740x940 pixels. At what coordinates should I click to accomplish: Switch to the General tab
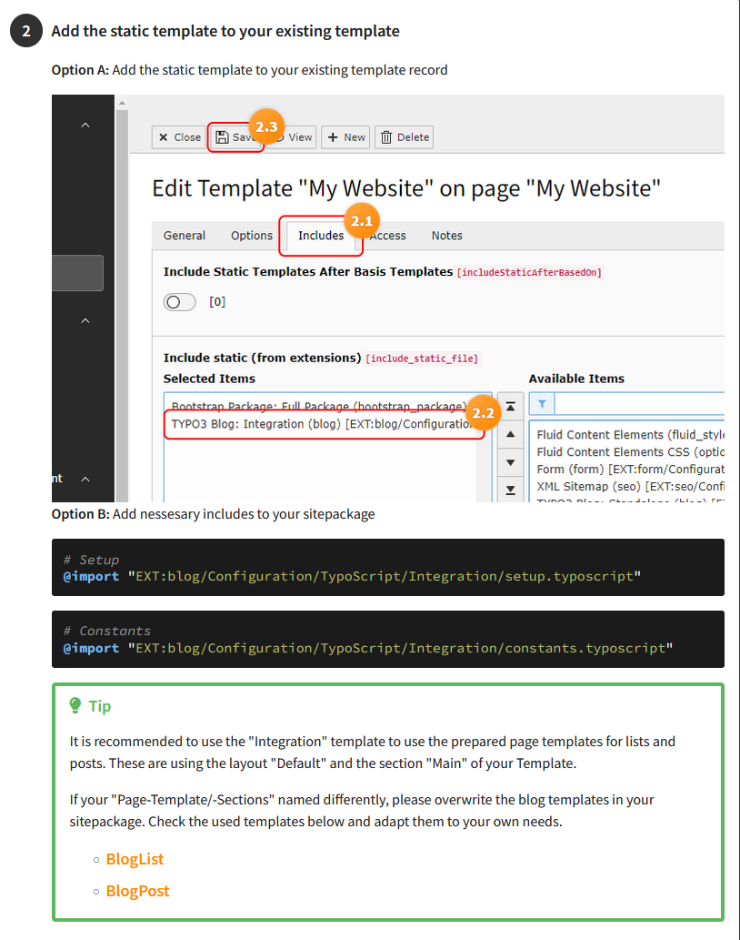point(185,236)
